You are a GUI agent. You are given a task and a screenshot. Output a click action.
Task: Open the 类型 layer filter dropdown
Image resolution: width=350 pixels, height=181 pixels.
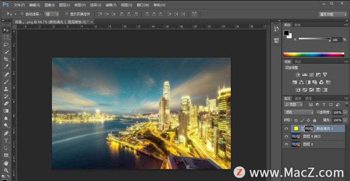point(293,104)
